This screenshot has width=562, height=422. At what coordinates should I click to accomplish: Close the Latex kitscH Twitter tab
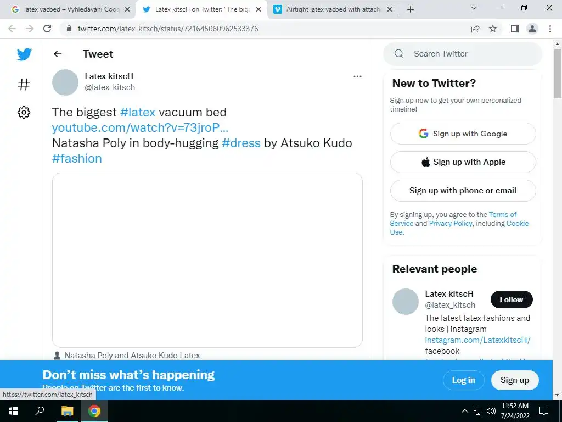(258, 10)
